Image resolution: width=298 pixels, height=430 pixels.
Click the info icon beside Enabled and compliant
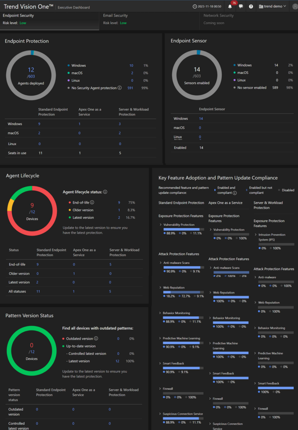click(235, 193)
